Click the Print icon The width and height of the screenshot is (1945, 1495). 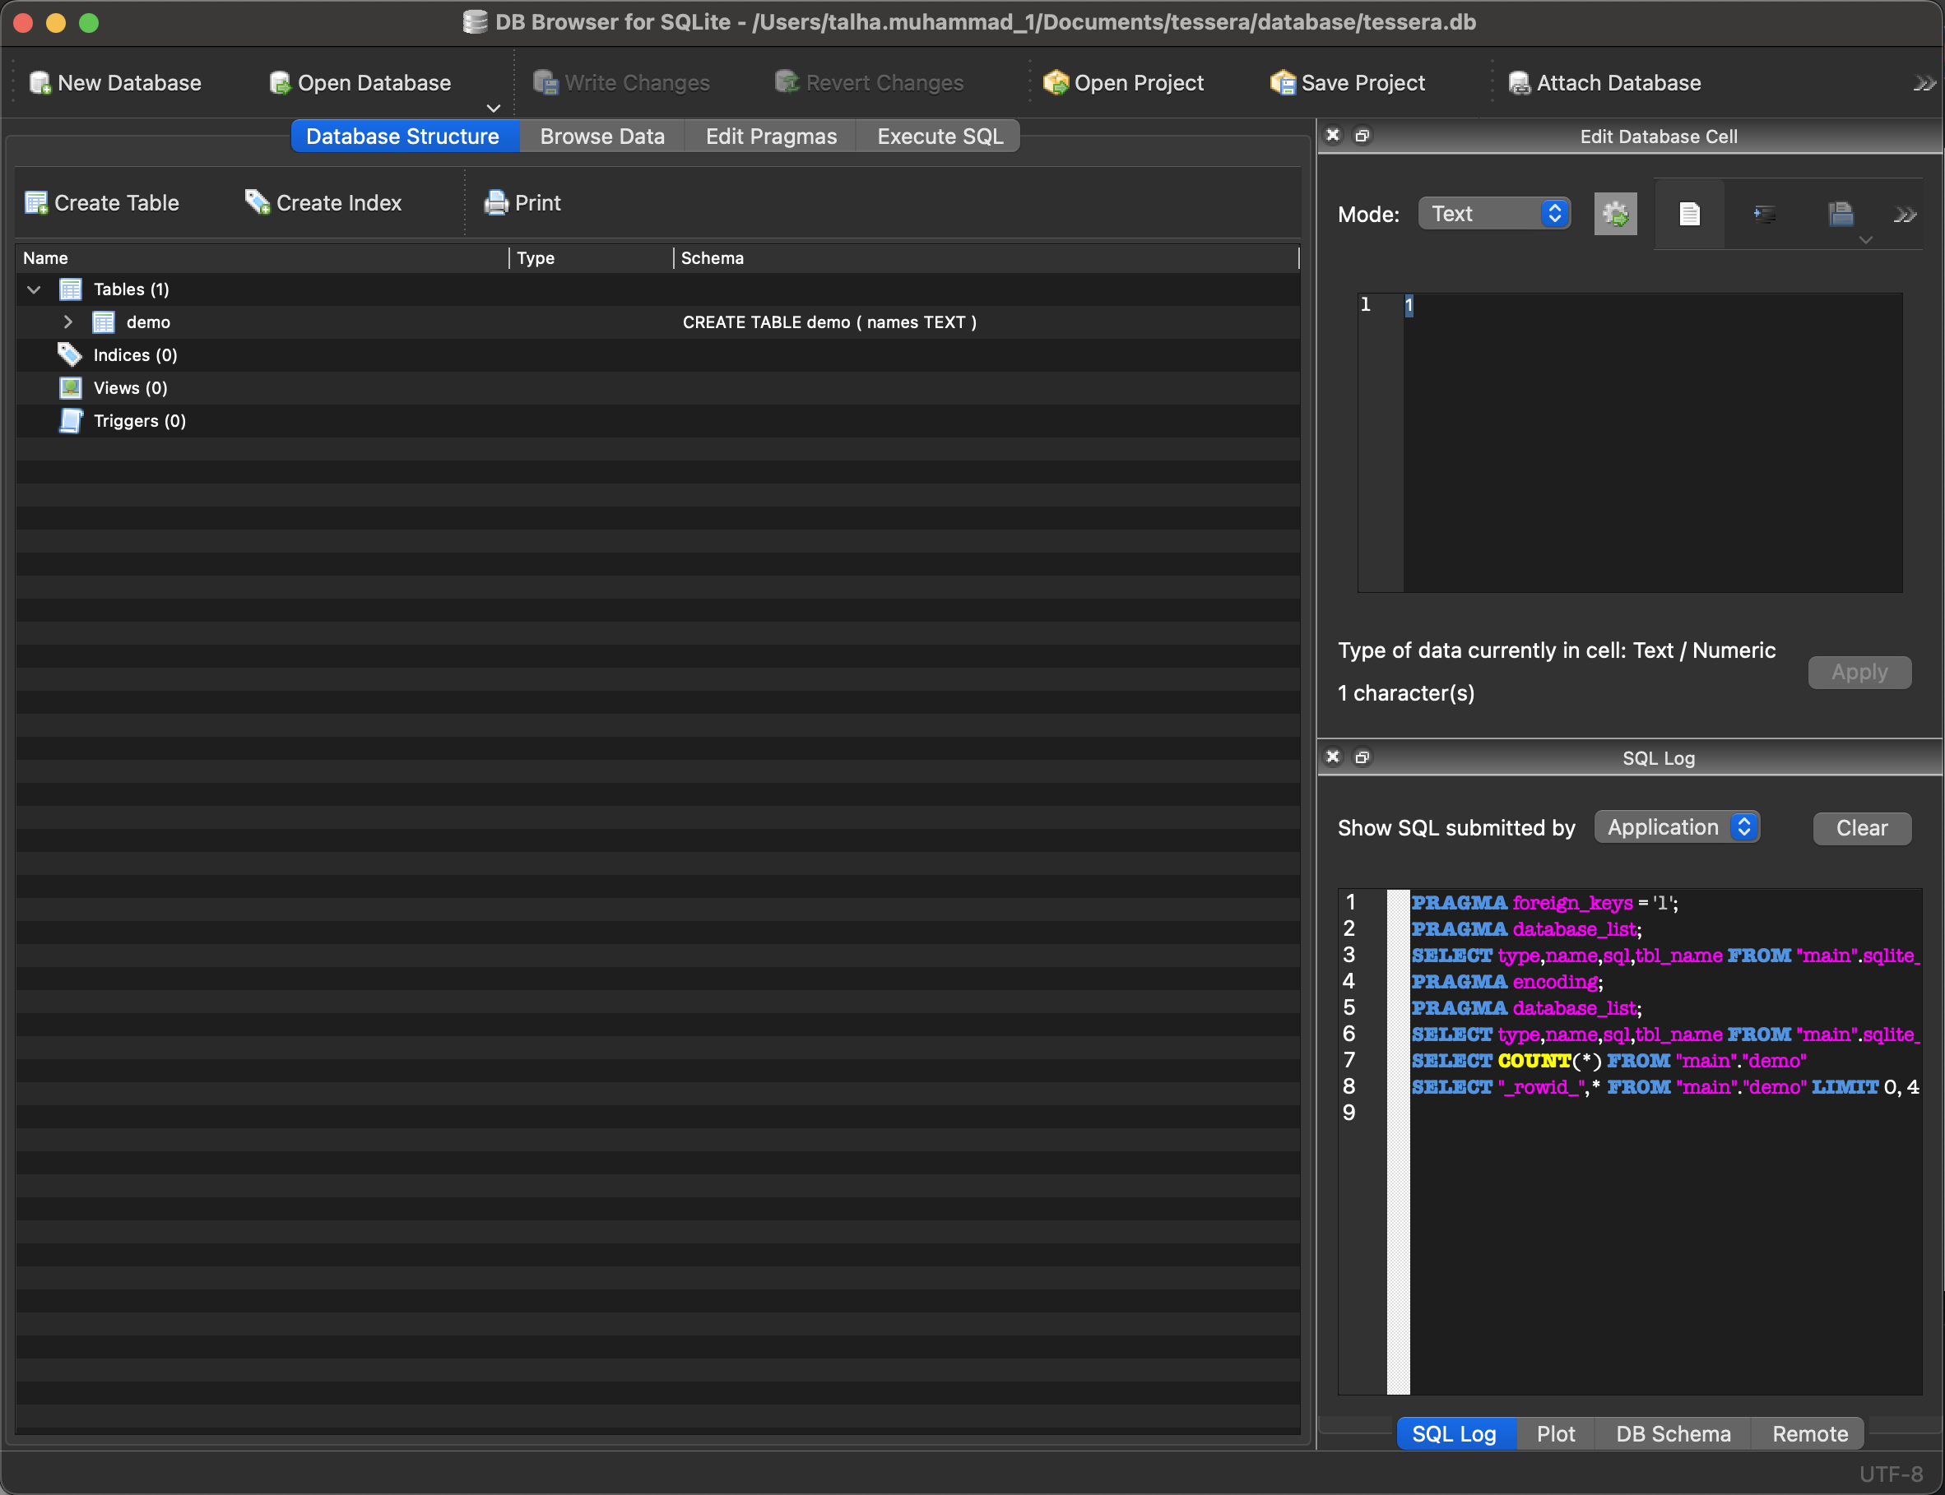coord(496,203)
